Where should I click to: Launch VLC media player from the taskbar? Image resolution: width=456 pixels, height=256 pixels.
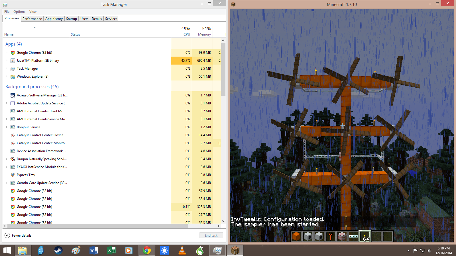click(182, 250)
